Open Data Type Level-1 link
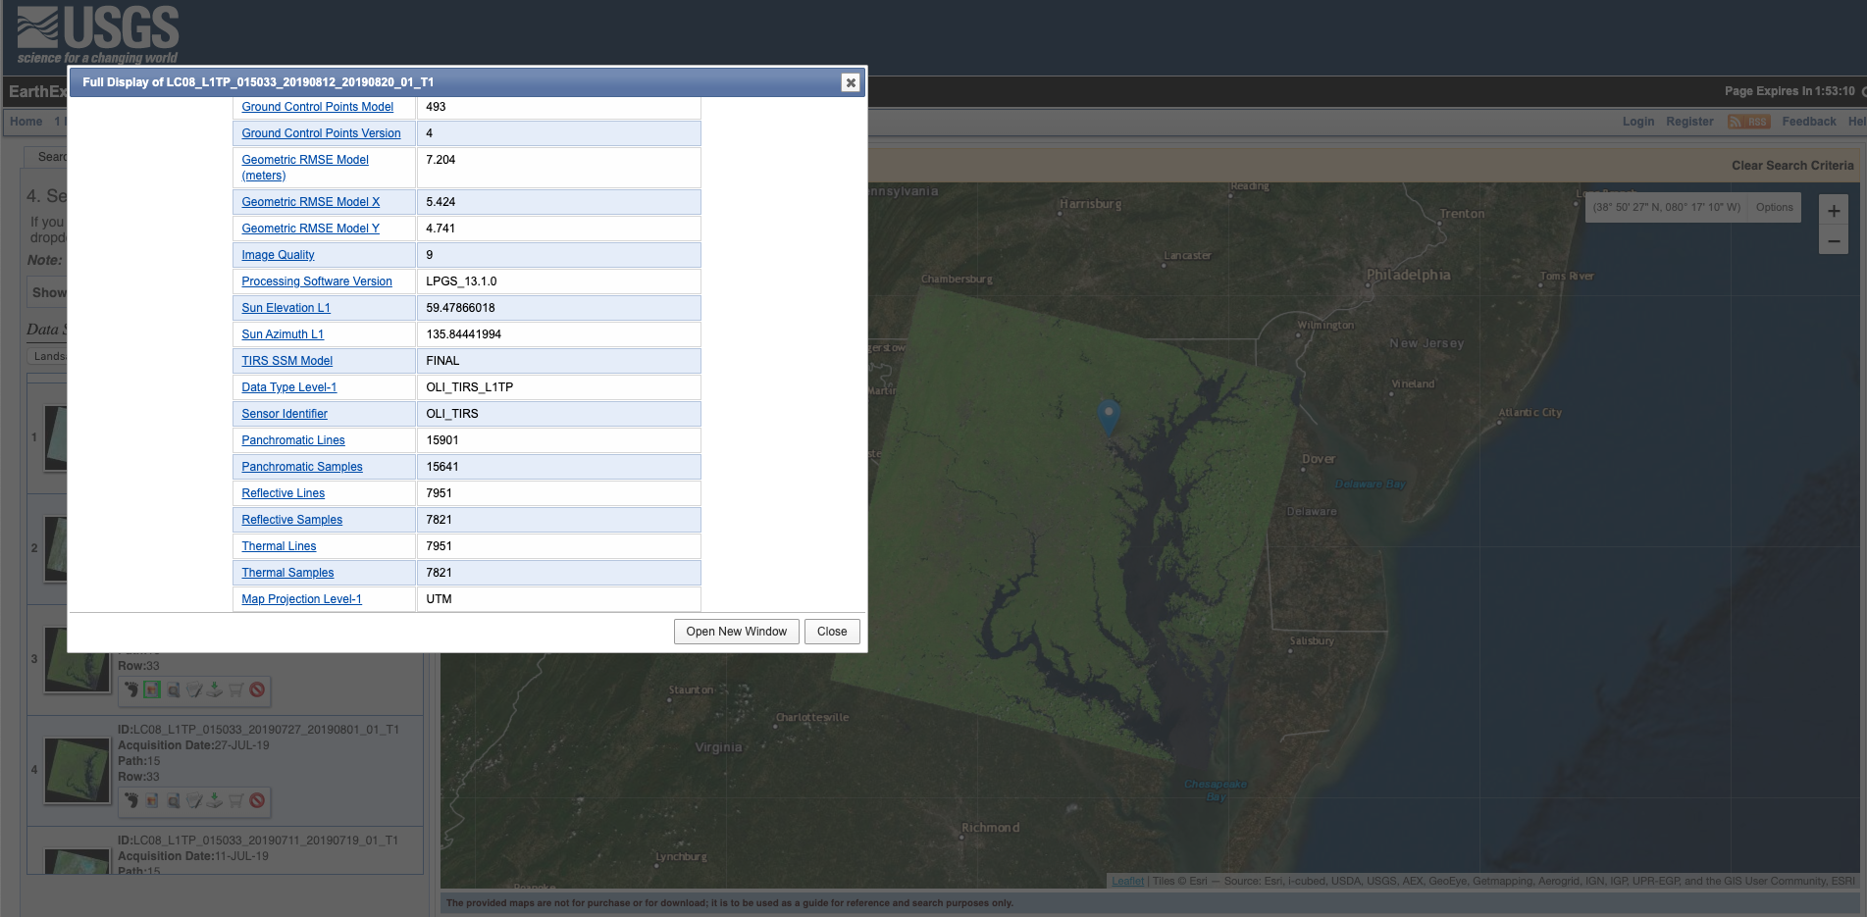Image resolution: width=1867 pixels, height=917 pixels. click(x=288, y=387)
